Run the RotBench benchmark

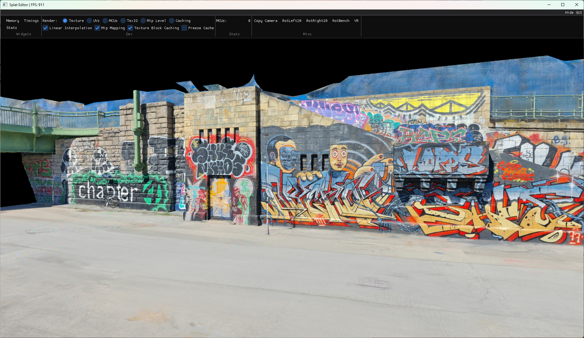(341, 21)
